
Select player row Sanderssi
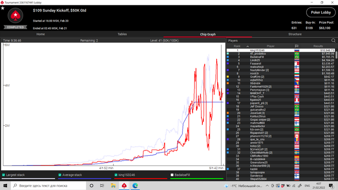281,176
